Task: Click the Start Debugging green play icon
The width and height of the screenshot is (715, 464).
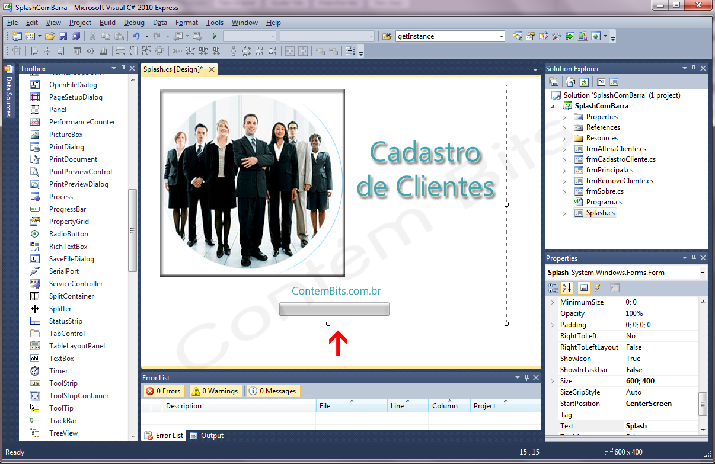Action: 215,36
